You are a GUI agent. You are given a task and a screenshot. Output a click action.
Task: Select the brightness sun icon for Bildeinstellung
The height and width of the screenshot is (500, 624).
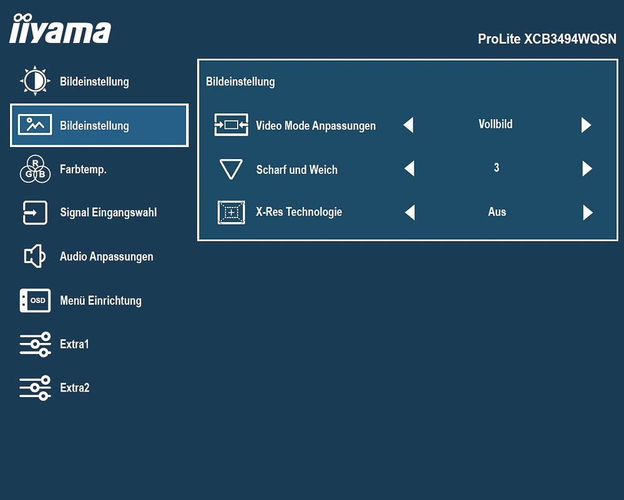click(35, 80)
